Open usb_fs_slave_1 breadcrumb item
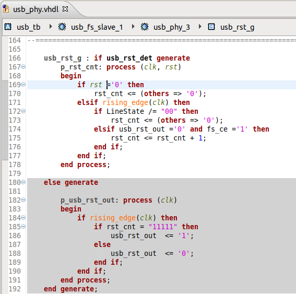The width and height of the screenshot is (296, 294). (97, 27)
